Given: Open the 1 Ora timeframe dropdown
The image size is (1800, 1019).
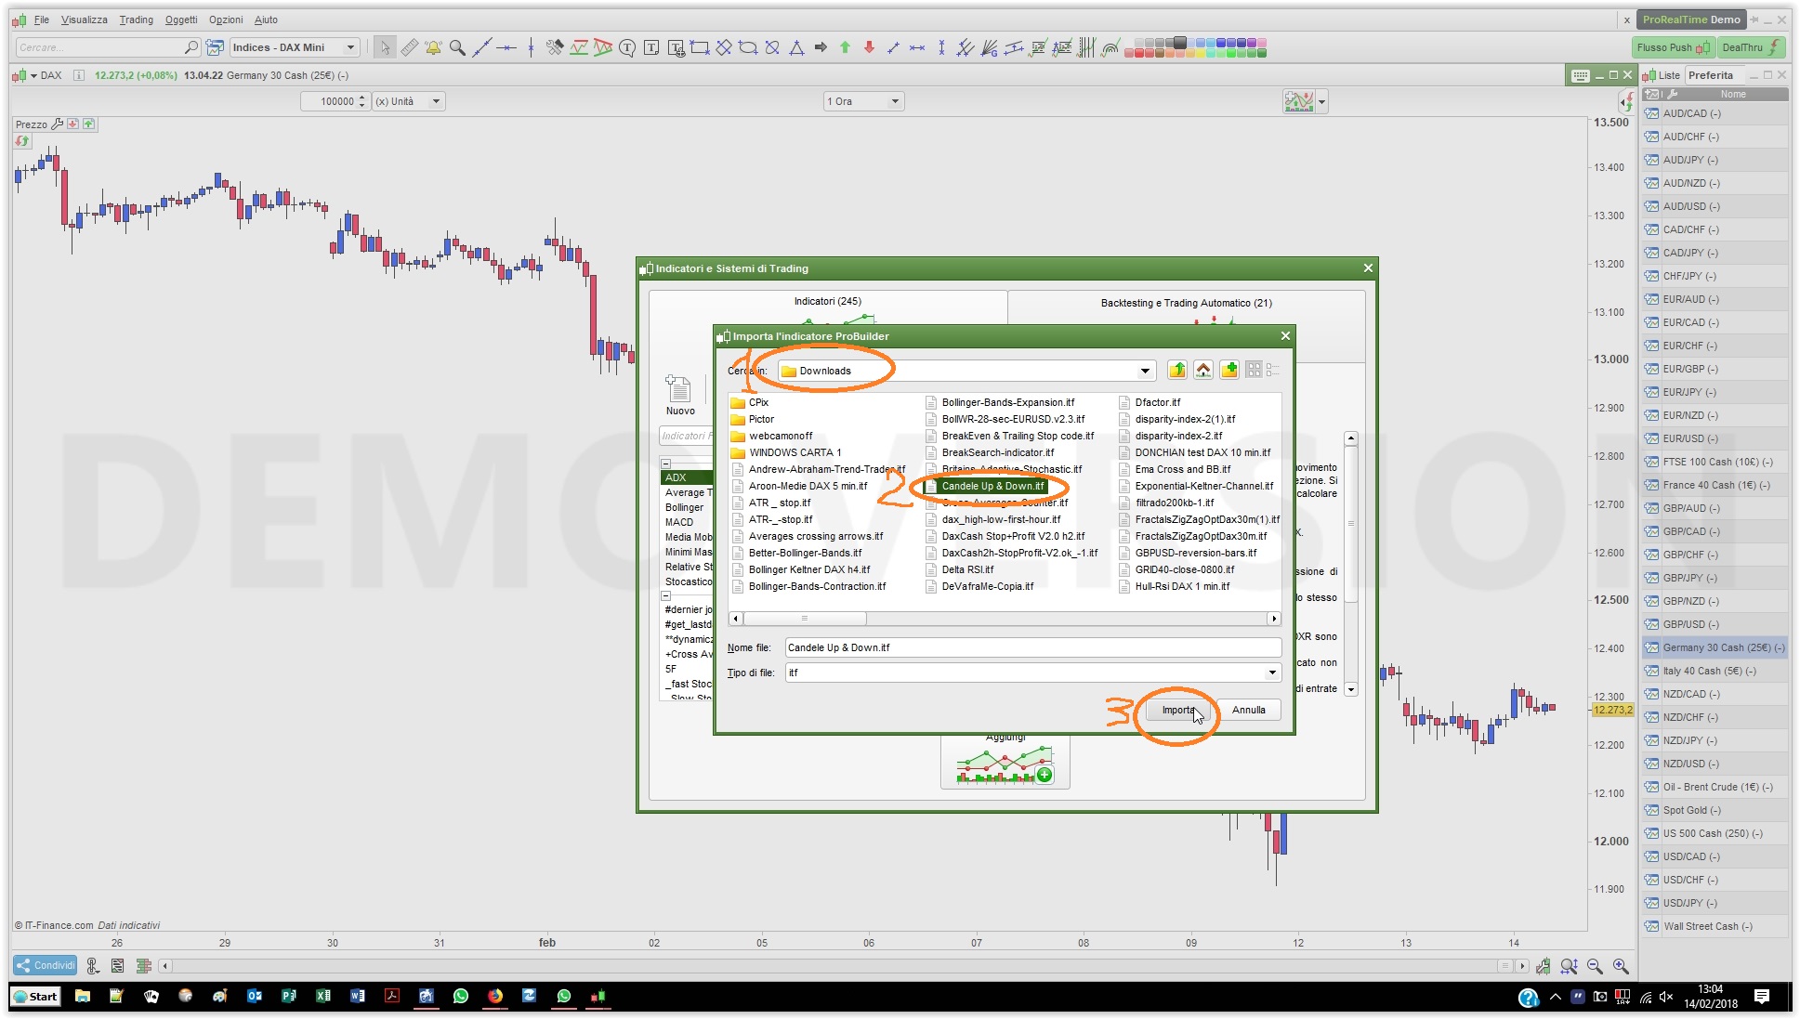Looking at the screenshot, I should 895,101.
